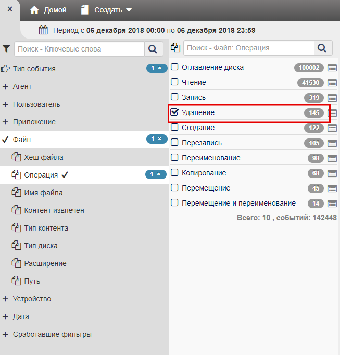This screenshot has height=355, width=340.
Task: Expand the Агент filter group
Action: [x=5, y=86]
